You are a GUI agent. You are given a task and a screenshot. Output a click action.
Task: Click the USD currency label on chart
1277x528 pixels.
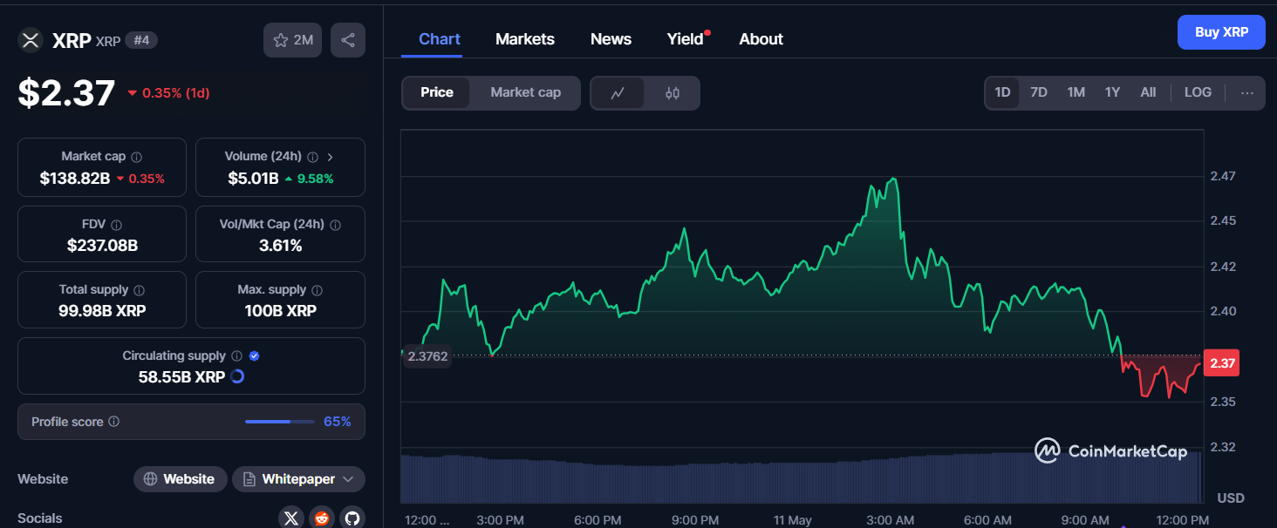pos(1230,498)
